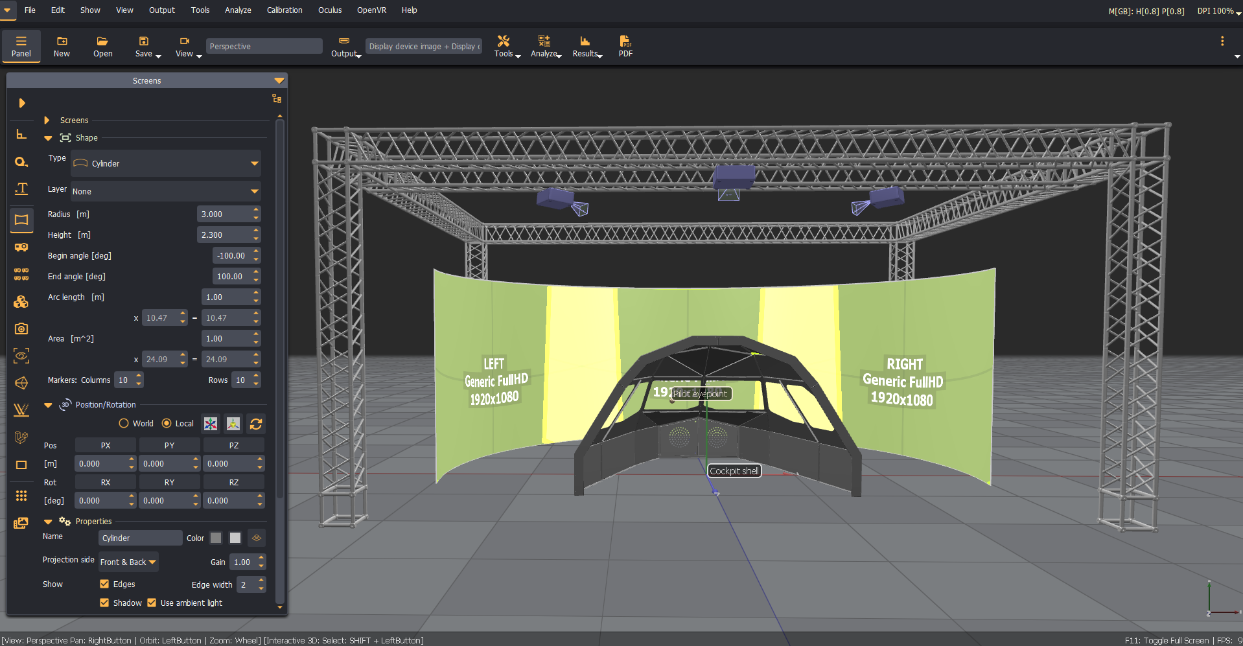Select the World radio button
Screen dimensions: 1243x646
(124, 423)
